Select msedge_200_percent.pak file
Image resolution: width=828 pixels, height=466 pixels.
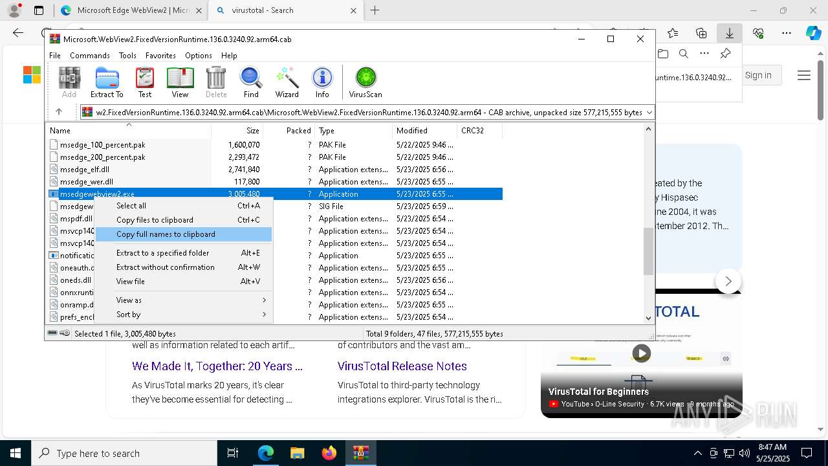(102, 157)
